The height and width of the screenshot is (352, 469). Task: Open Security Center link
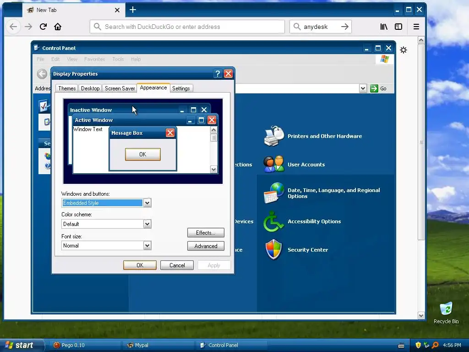pos(308,250)
